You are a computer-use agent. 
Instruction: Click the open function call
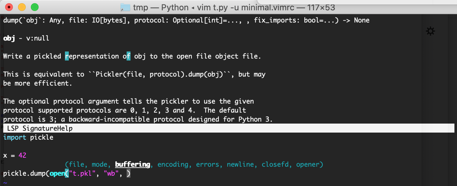[x=57, y=173]
